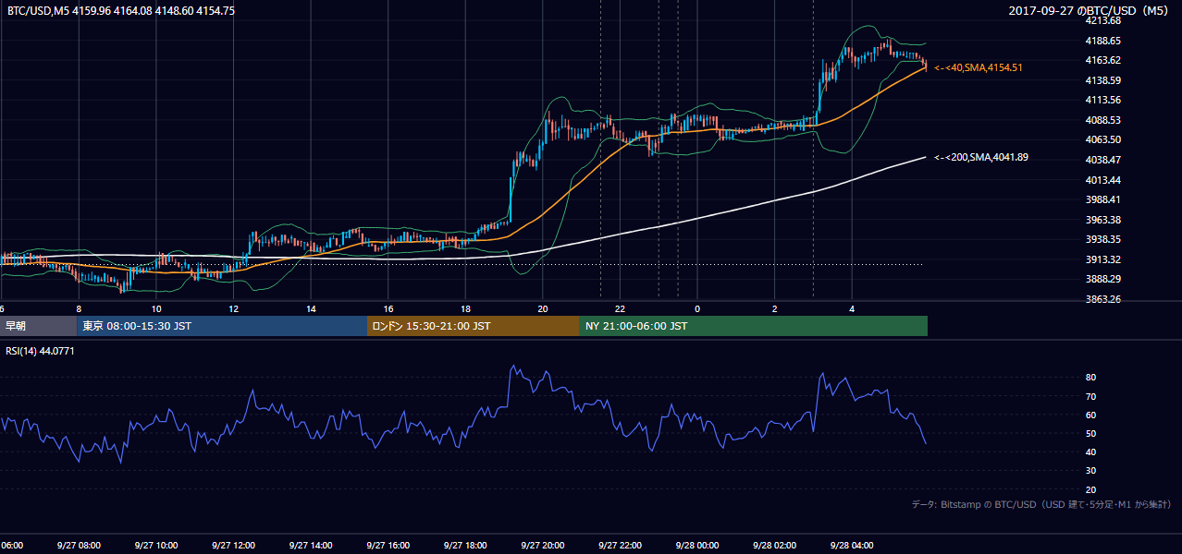Click bottom time axis label 9/27 10:00

[156, 546]
